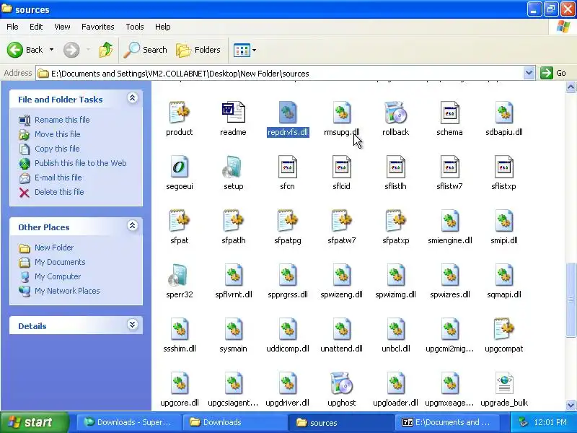This screenshot has width=577, height=433.
Task: Open the File menu
Action: [12, 27]
